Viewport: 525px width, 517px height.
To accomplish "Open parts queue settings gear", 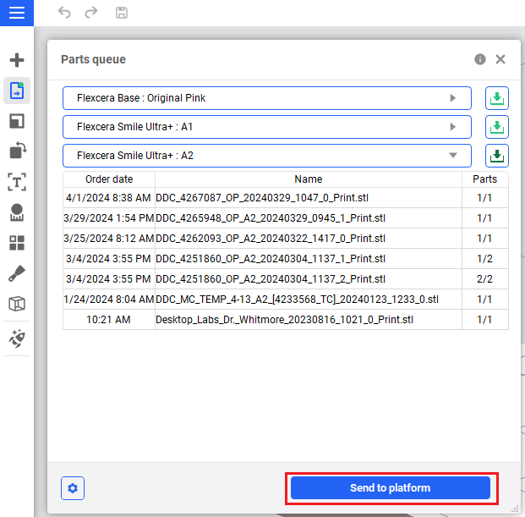I will coord(73,488).
